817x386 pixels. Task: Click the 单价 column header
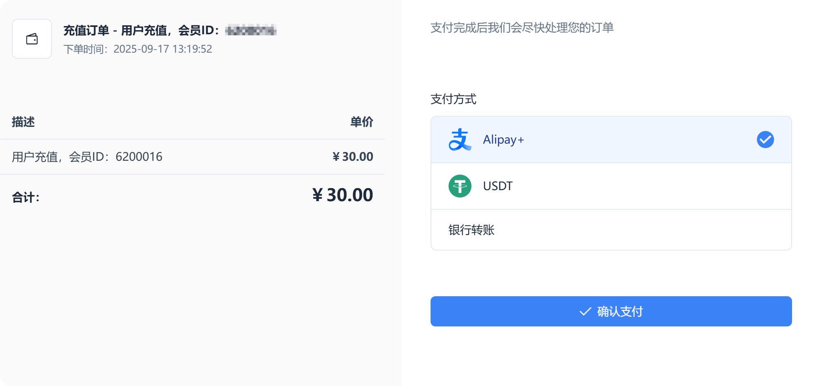pos(361,122)
